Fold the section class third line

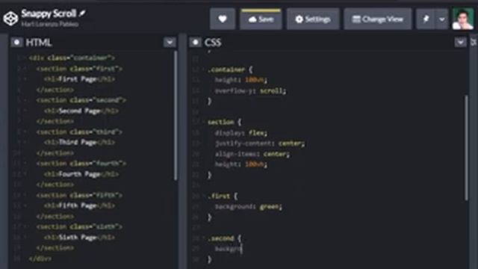pyautogui.click(x=25, y=132)
